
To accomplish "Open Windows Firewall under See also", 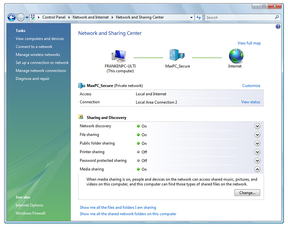I will click(x=30, y=213).
